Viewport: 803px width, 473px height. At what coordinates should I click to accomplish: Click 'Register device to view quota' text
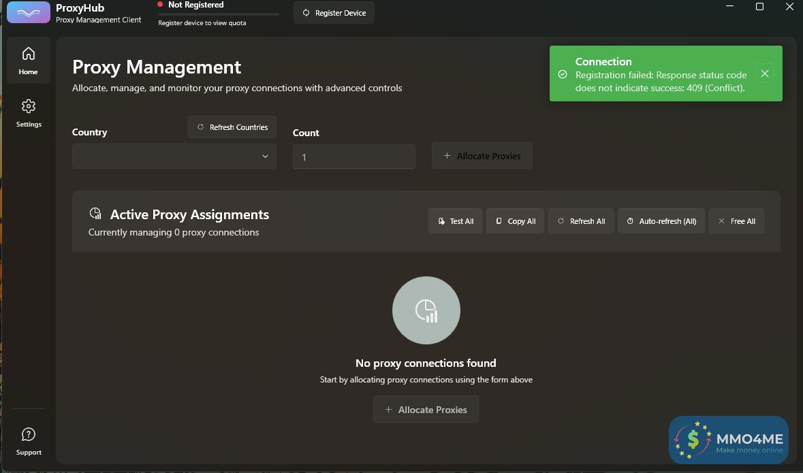click(202, 23)
